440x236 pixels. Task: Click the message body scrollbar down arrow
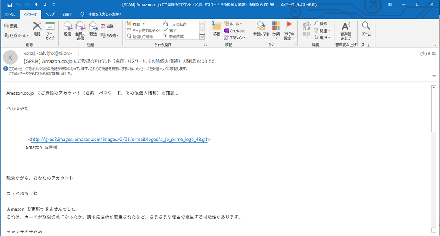pos(434,230)
